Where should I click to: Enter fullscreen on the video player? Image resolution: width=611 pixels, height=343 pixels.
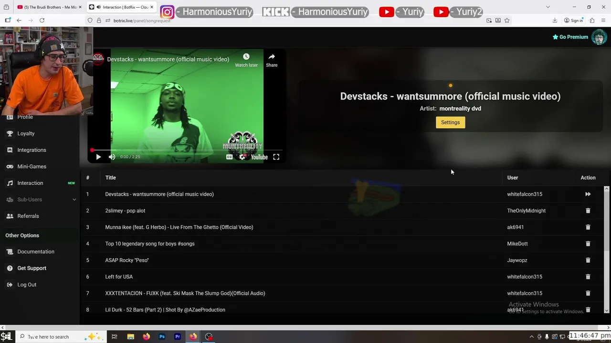coord(276,157)
